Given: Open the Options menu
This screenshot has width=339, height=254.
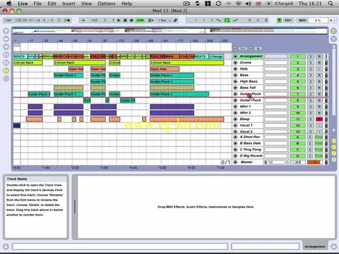Looking at the screenshot, I should (107, 3).
